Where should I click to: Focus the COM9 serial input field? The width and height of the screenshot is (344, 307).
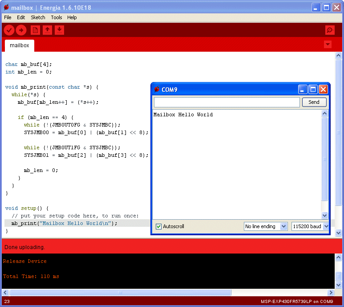point(227,102)
